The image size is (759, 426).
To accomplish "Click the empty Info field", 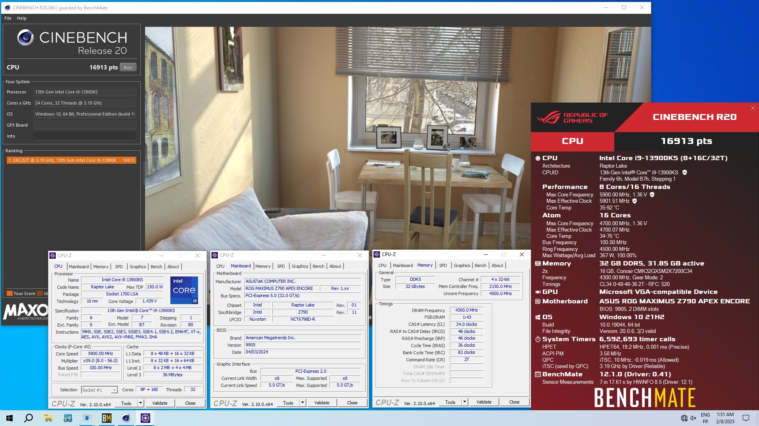I will [85, 136].
